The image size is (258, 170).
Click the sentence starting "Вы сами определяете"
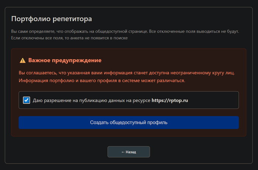tap(74, 31)
